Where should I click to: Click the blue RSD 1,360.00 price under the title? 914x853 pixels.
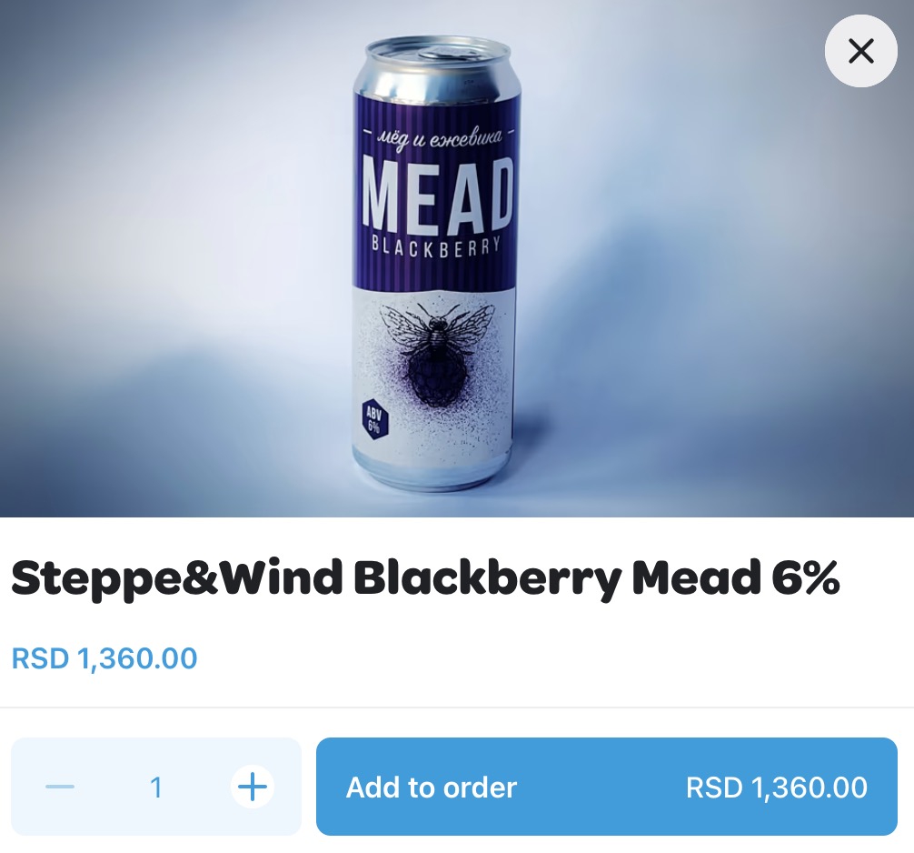tap(104, 657)
